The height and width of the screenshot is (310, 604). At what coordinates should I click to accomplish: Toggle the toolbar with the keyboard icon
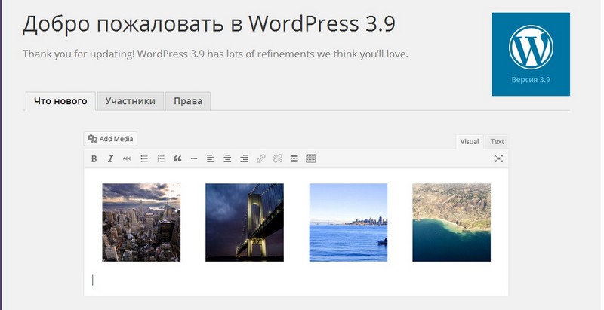pyautogui.click(x=311, y=158)
